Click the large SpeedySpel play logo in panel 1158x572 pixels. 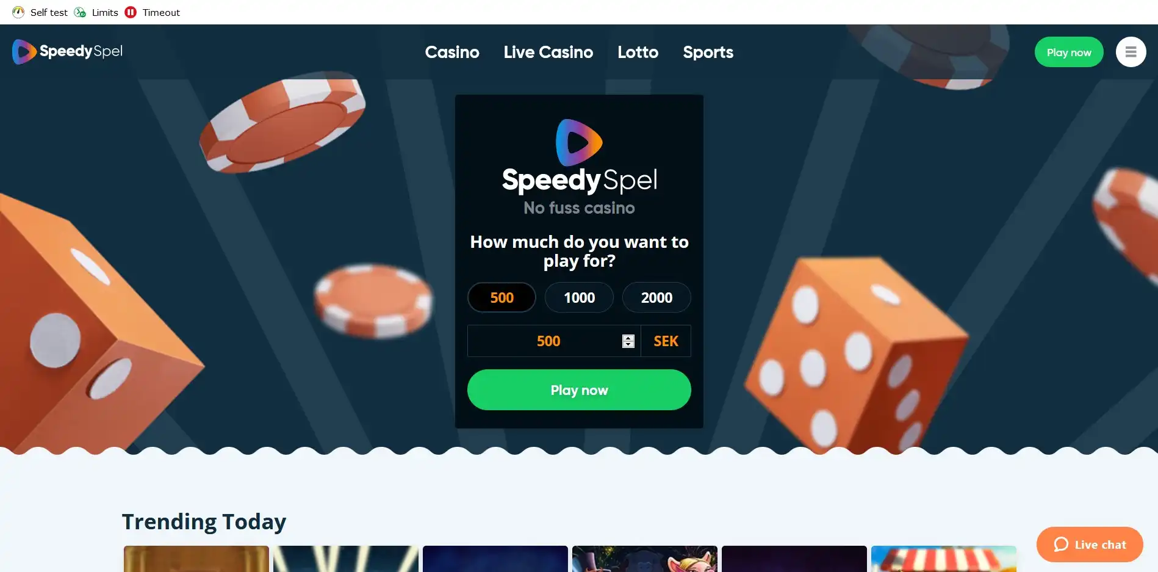579,143
